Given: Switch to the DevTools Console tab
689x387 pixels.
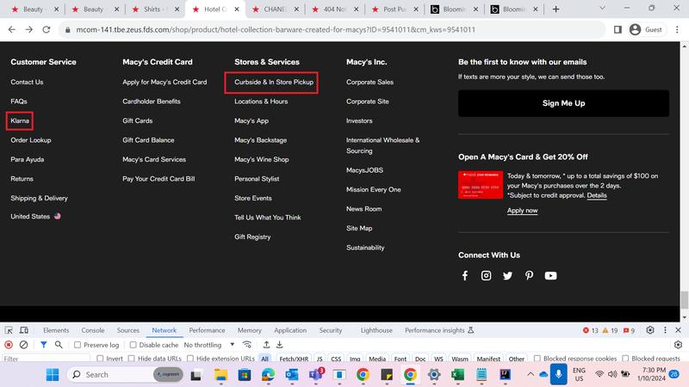Looking at the screenshot, I should 93,330.
